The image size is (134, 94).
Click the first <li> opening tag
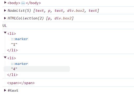coord(12,33)
